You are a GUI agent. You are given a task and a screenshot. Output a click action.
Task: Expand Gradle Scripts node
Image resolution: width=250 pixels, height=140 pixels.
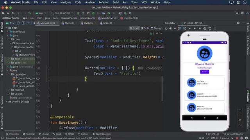7,101
